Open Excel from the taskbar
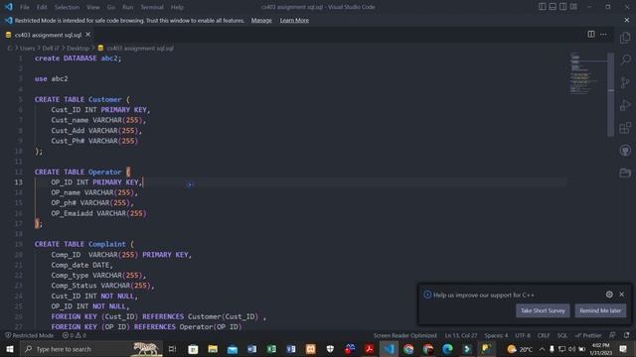The height and width of the screenshot is (357, 636). click(271, 349)
